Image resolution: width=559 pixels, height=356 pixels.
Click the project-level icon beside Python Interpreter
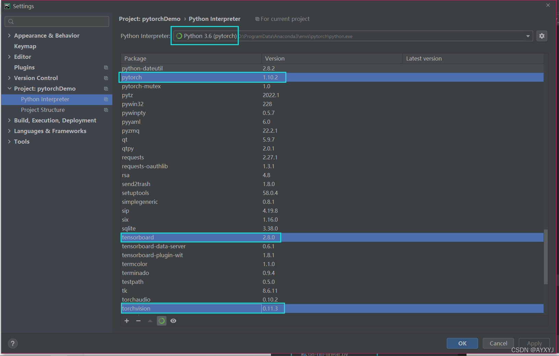click(106, 99)
